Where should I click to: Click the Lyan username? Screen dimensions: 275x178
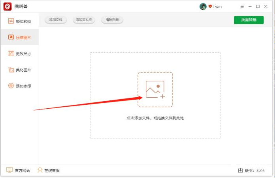(x=217, y=7)
